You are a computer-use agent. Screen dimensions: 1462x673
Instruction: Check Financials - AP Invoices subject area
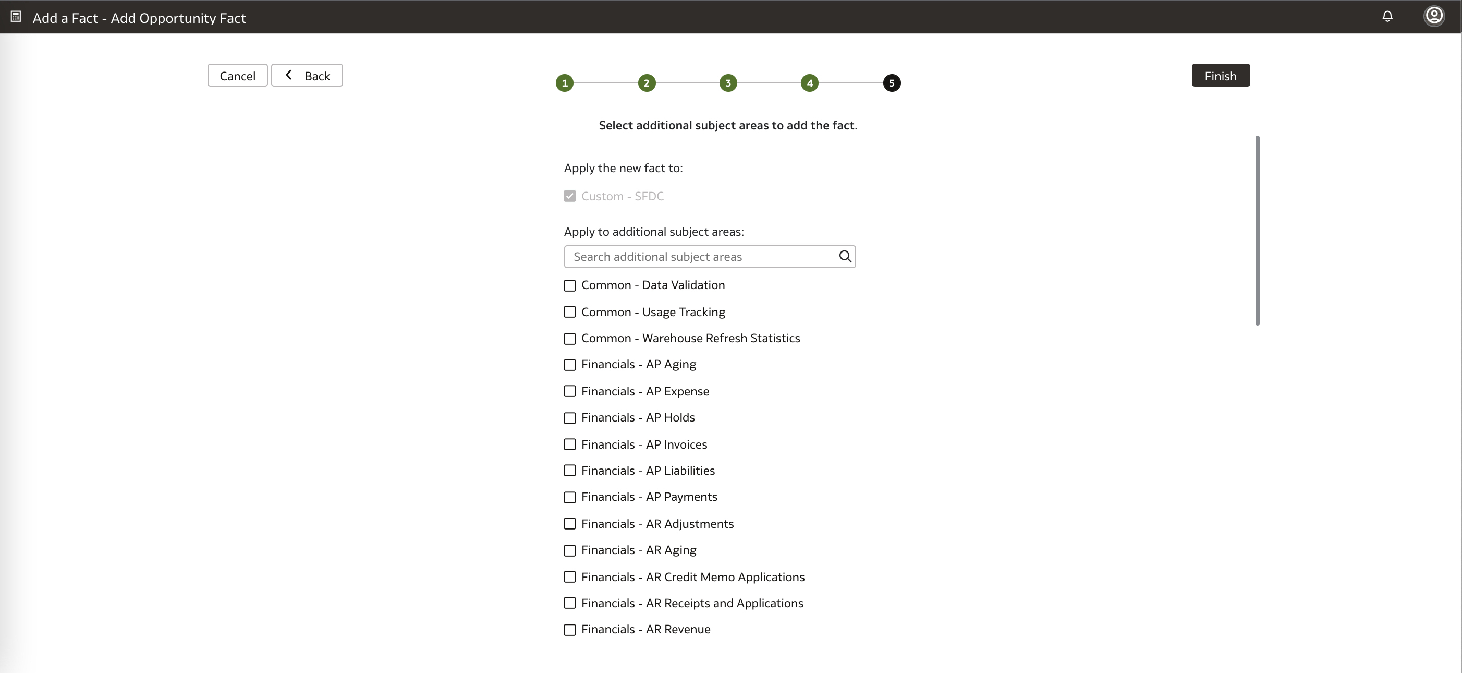570,444
